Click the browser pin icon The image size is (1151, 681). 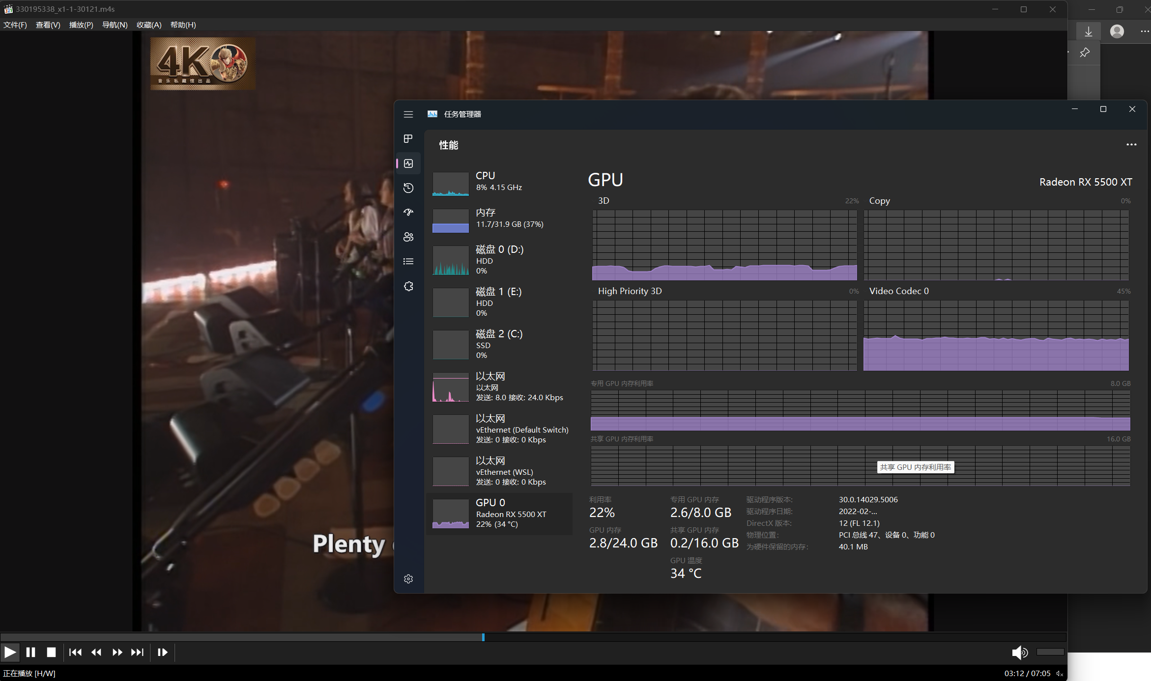1085,53
